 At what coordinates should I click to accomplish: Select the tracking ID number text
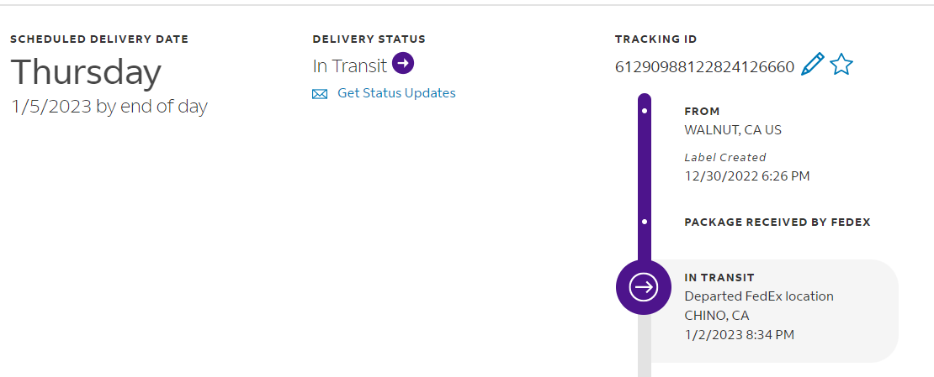click(704, 67)
